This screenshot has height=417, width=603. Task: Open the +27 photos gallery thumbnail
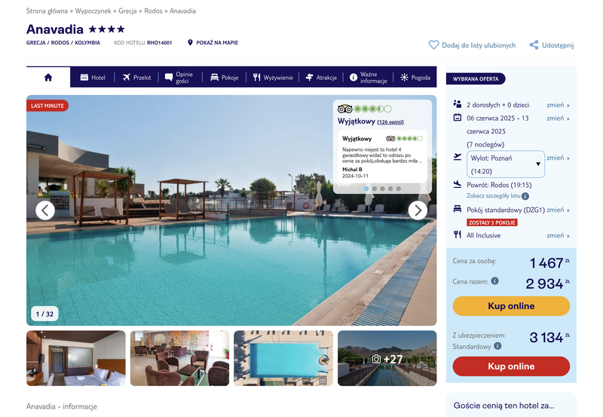click(x=387, y=358)
